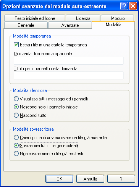139x187 pixels.
Task: Close the dialog with the X icon
Action: [x=133, y=6]
